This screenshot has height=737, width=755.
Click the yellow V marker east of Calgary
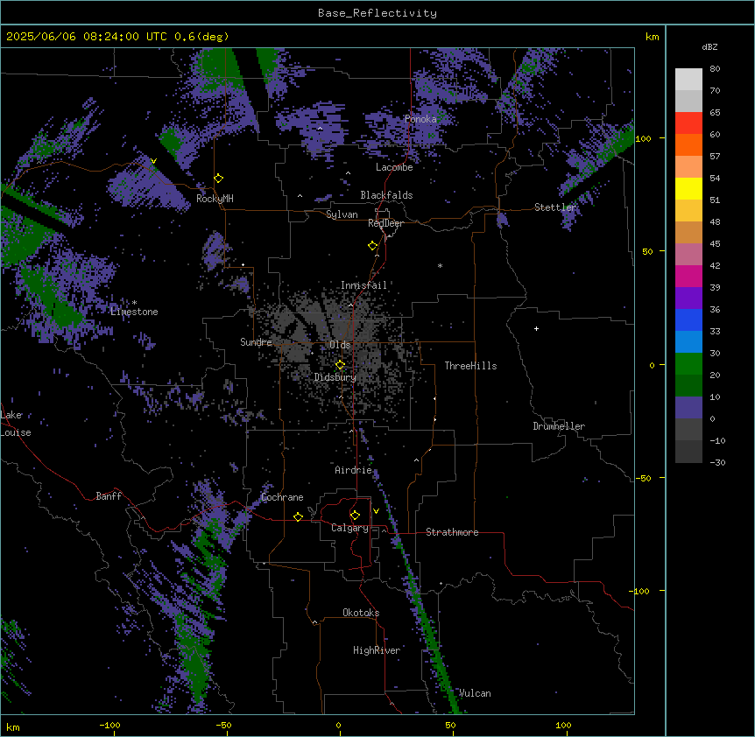(376, 511)
